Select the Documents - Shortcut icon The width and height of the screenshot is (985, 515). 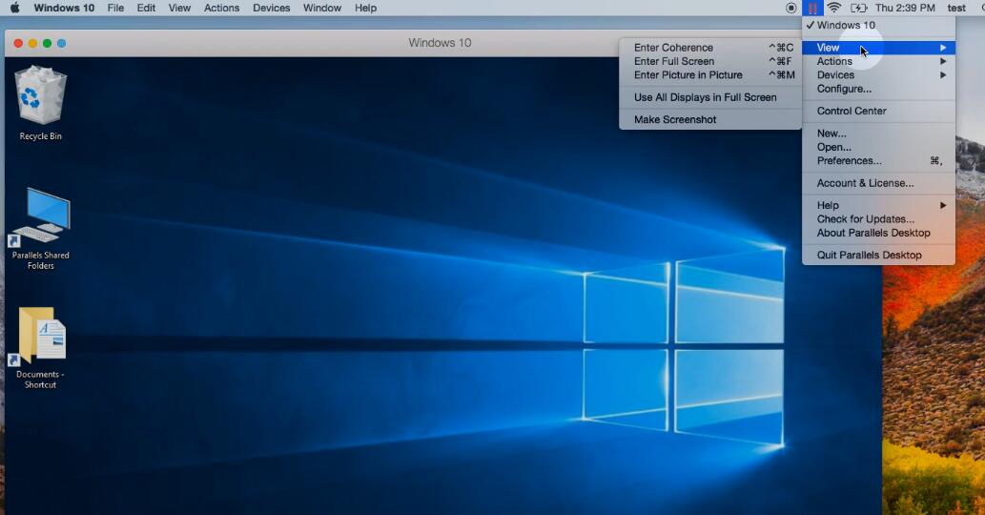click(41, 348)
